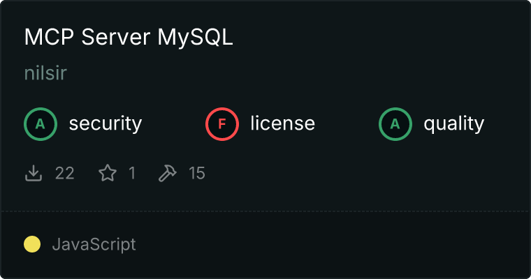531x279 pixels.
Task: Click the yellow JavaScript language dot
Action: point(32,244)
